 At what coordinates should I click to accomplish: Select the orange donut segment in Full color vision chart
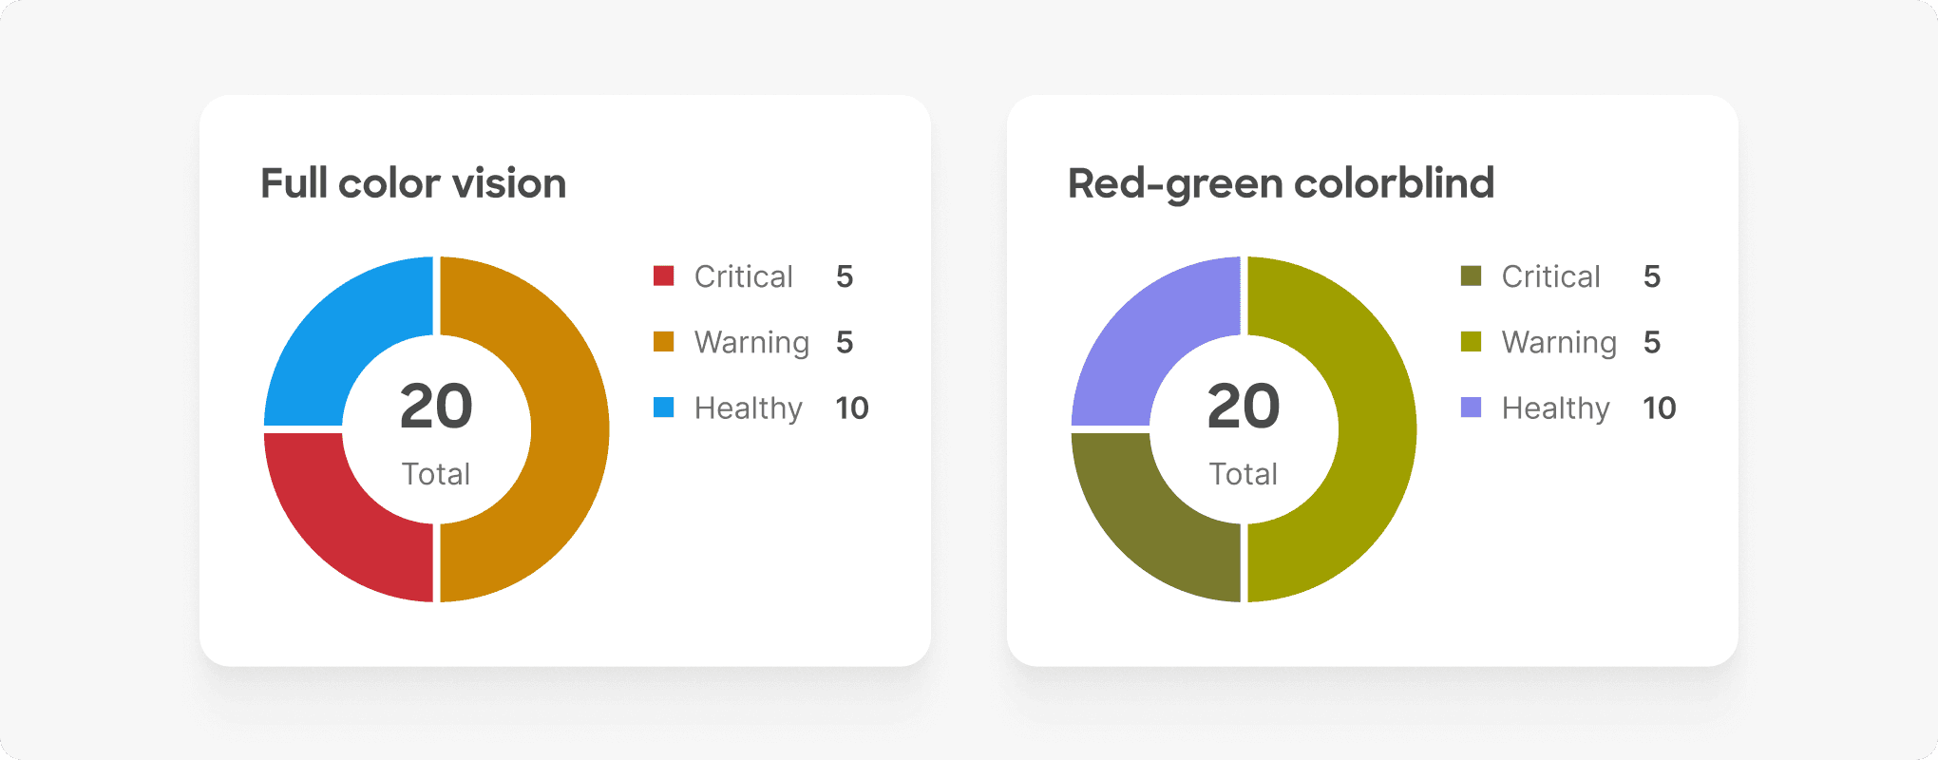(x=569, y=429)
